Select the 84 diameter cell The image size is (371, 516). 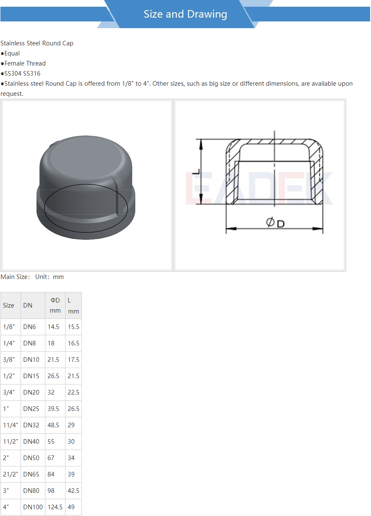point(55,474)
